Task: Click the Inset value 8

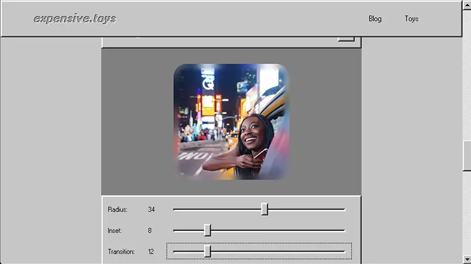Action: (150, 231)
